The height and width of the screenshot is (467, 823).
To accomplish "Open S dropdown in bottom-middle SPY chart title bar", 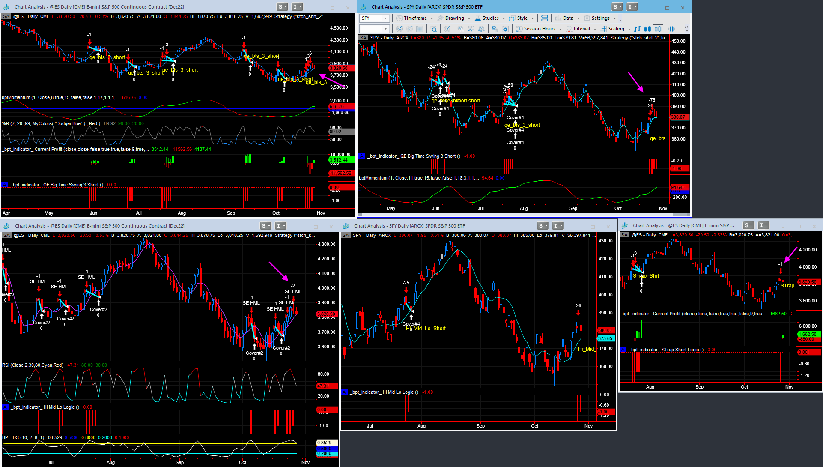I will coord(543,226).
